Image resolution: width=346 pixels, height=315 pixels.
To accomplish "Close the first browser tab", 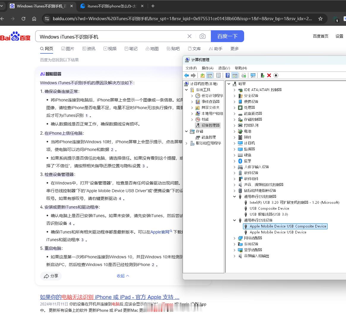I will 72,6.
